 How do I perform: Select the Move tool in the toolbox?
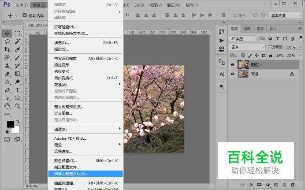coord(7,34)
